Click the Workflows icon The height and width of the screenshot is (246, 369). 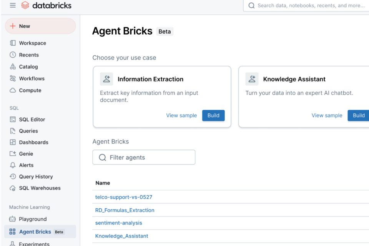click(x=13, y=78)
